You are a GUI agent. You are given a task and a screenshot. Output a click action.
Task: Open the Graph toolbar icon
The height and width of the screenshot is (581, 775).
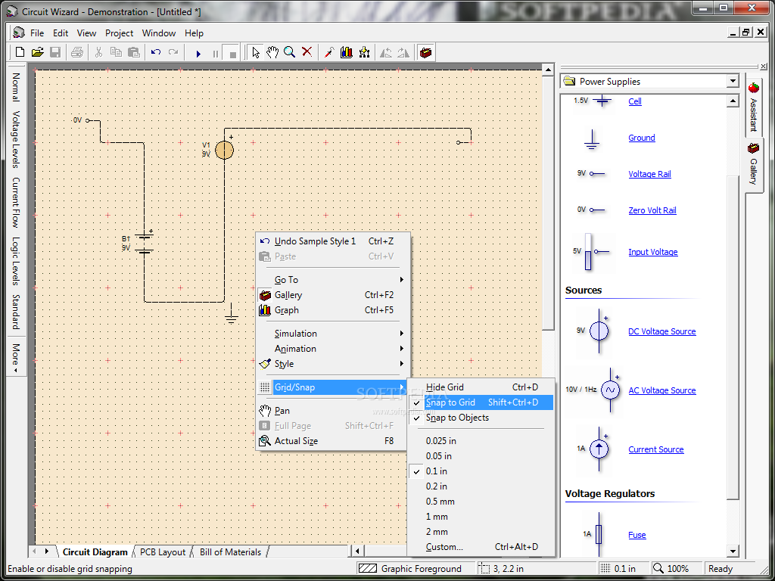pyautogui.click(x=347, y=52)
